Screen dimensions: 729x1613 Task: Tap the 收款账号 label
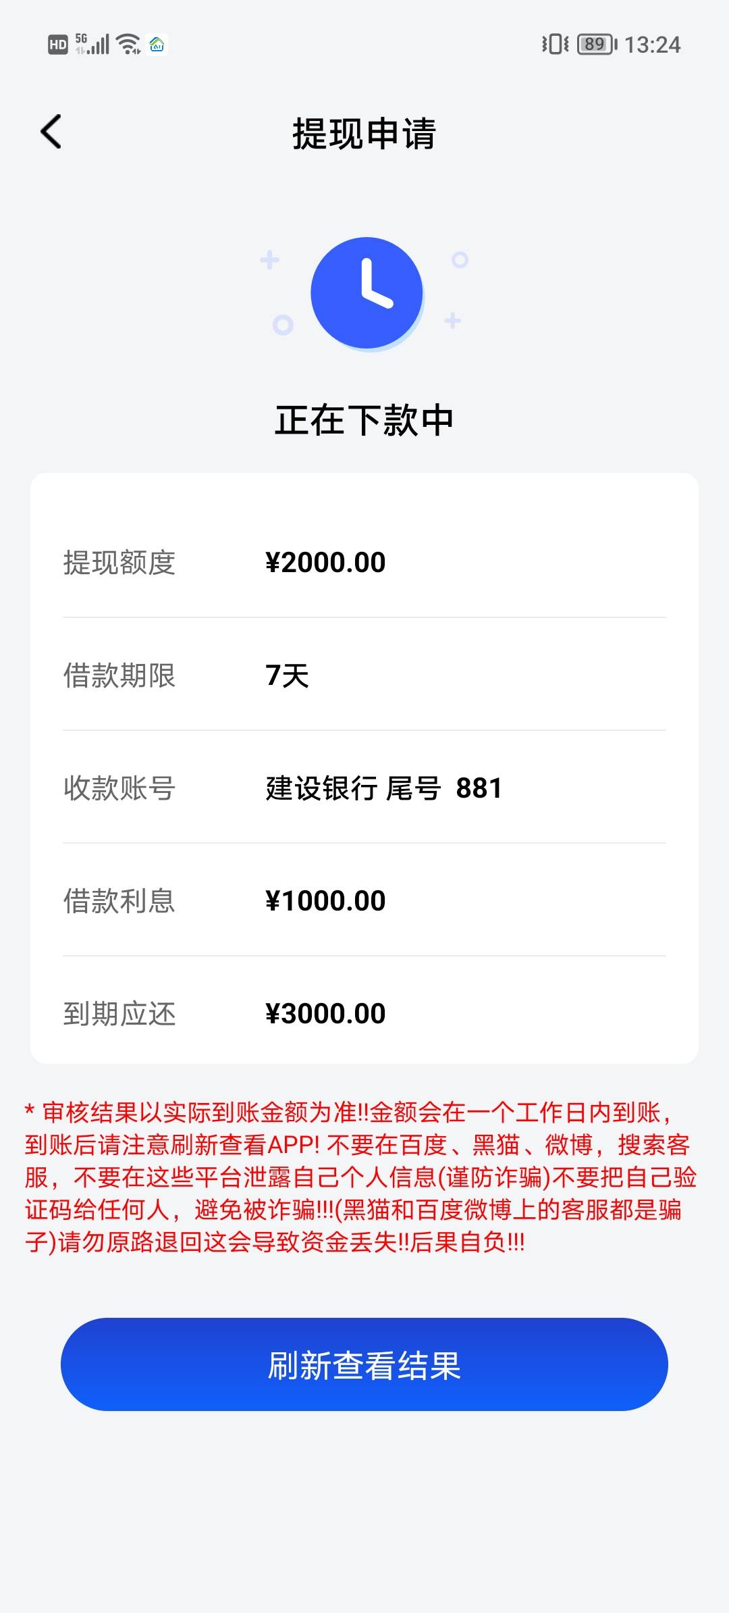click(x=119, y=788)
